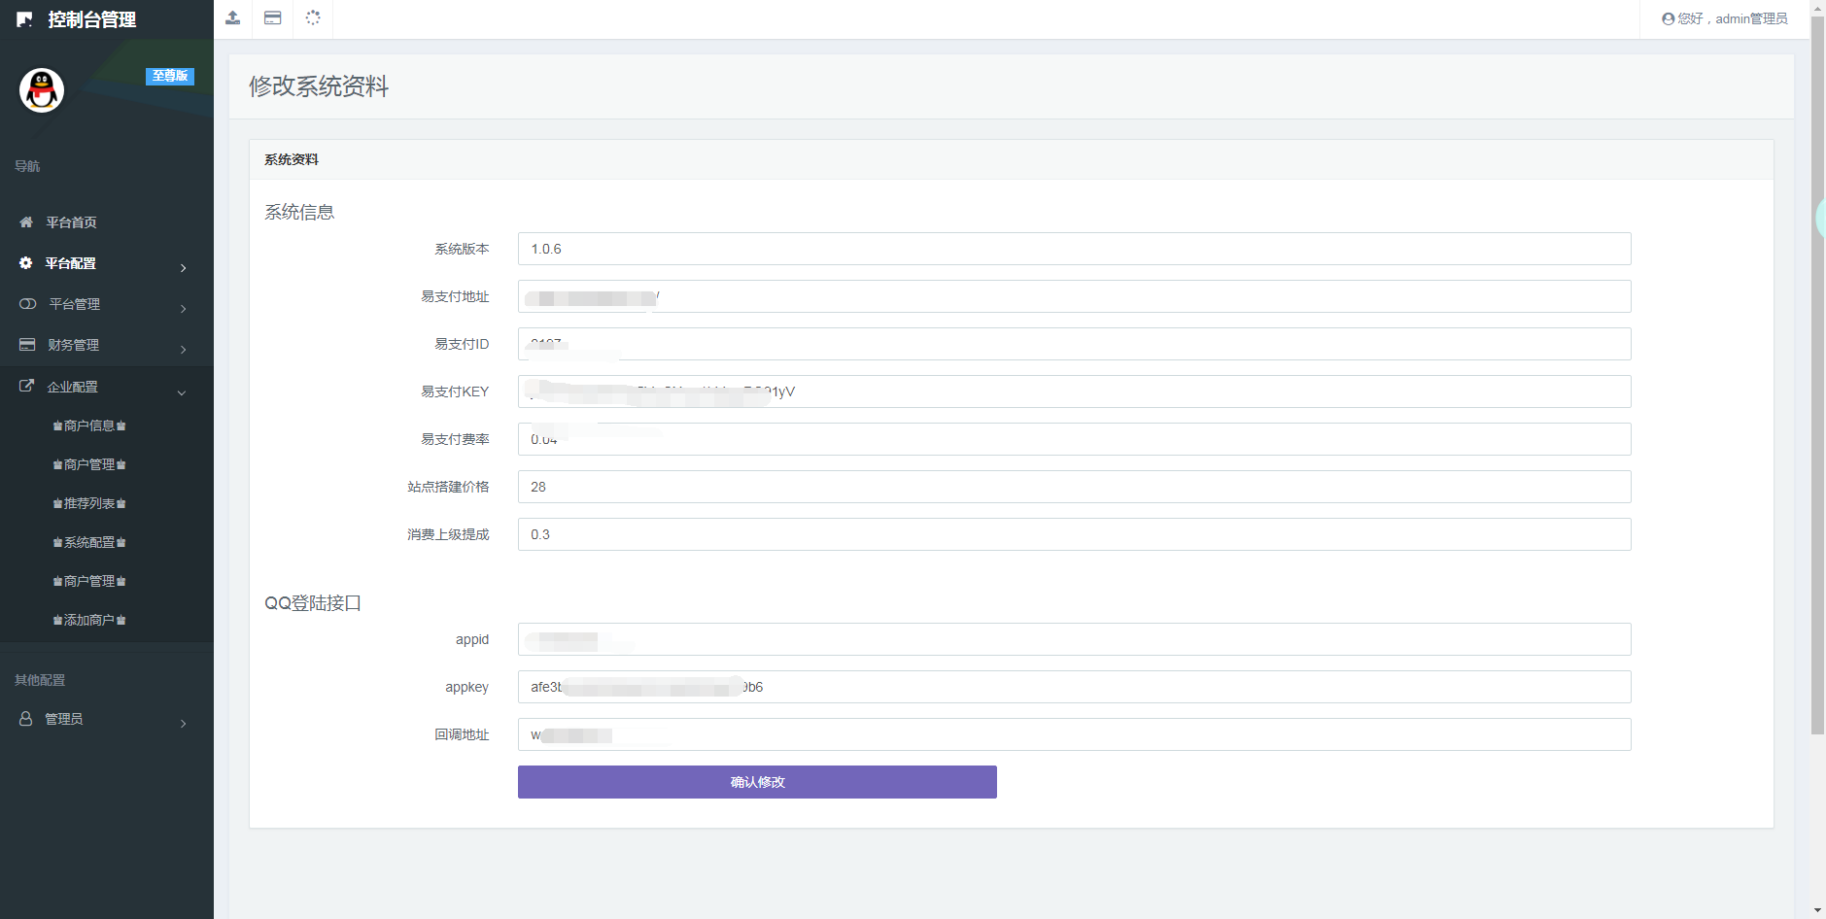
Task: Click the gear icon beside 平台配置
Action: click(26, 263)
